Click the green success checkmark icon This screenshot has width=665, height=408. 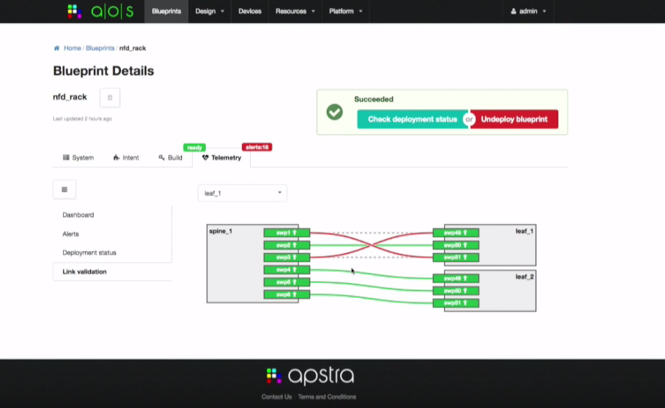click(335, 112)
